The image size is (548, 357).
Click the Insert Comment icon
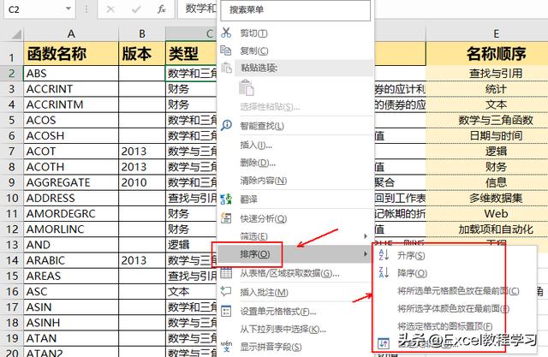226,291
